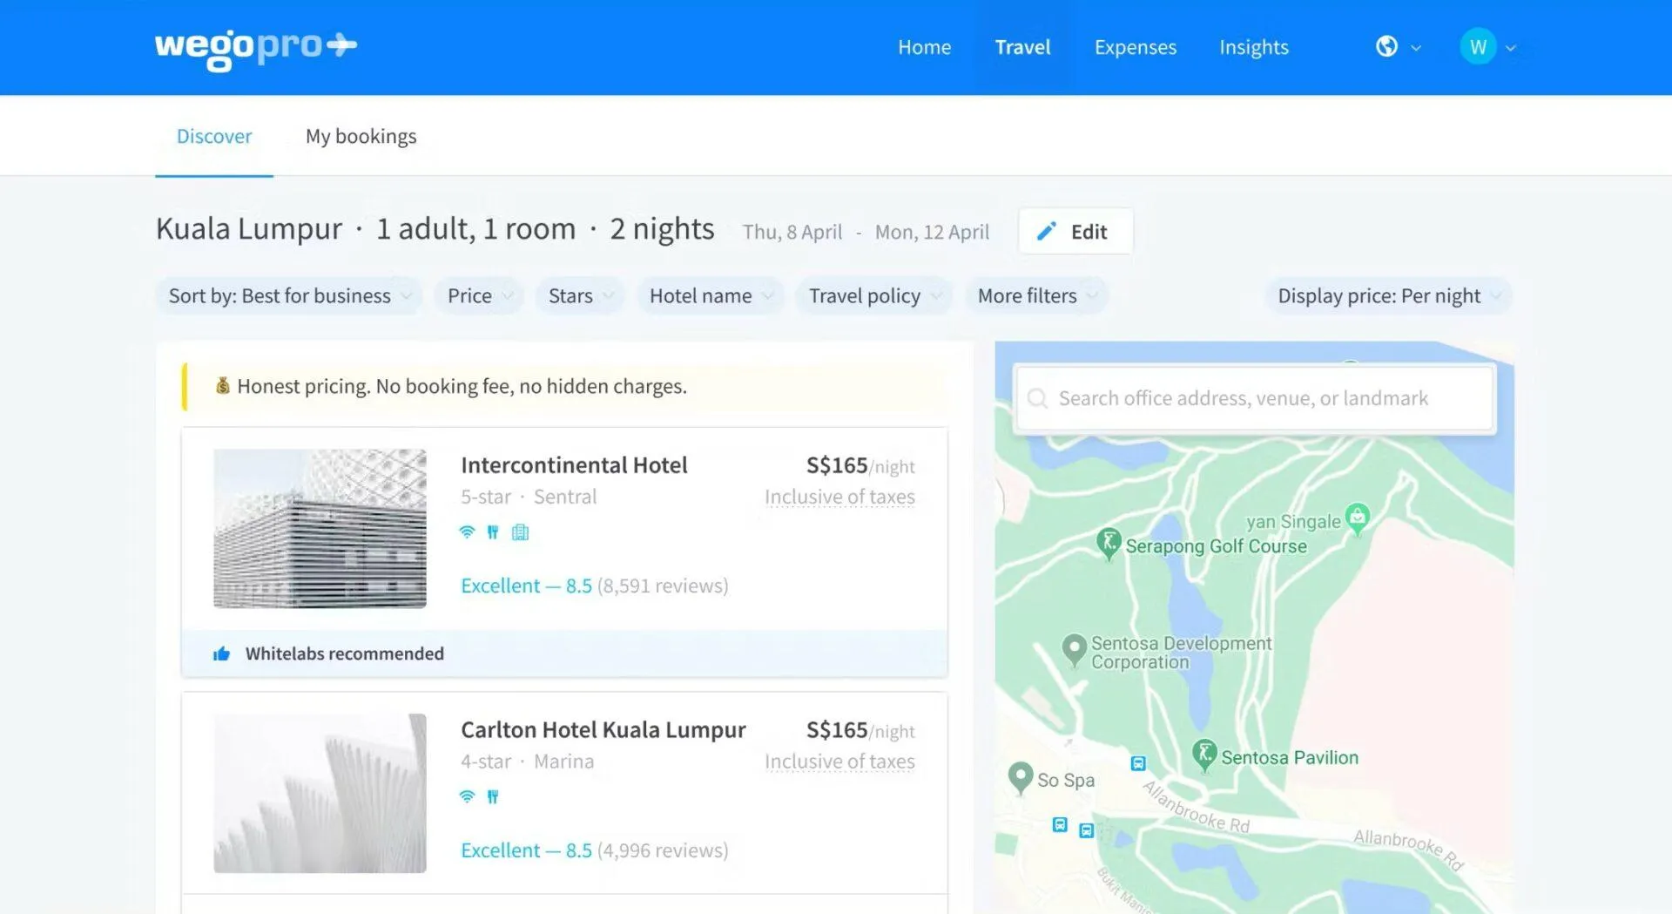1672x914 pixels.
Task: Open Expenses in top navigation
Action: (1135, 47)
